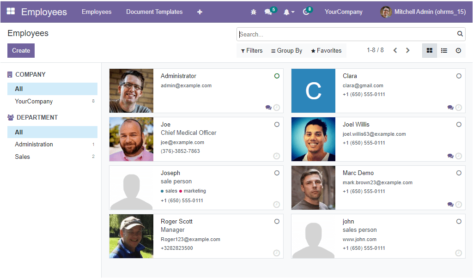Click the Create button
473x278 pixels.
pos(21,51)
